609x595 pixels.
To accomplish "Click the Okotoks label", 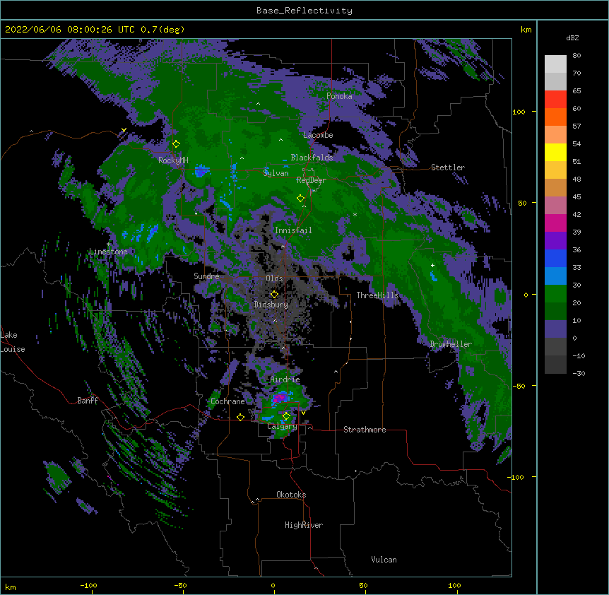I will click(x=291, y=495).
